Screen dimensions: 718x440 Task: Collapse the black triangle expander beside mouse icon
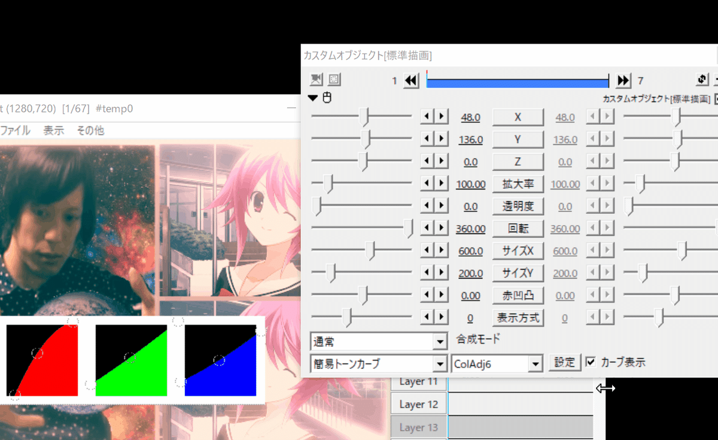click(314, 97)
